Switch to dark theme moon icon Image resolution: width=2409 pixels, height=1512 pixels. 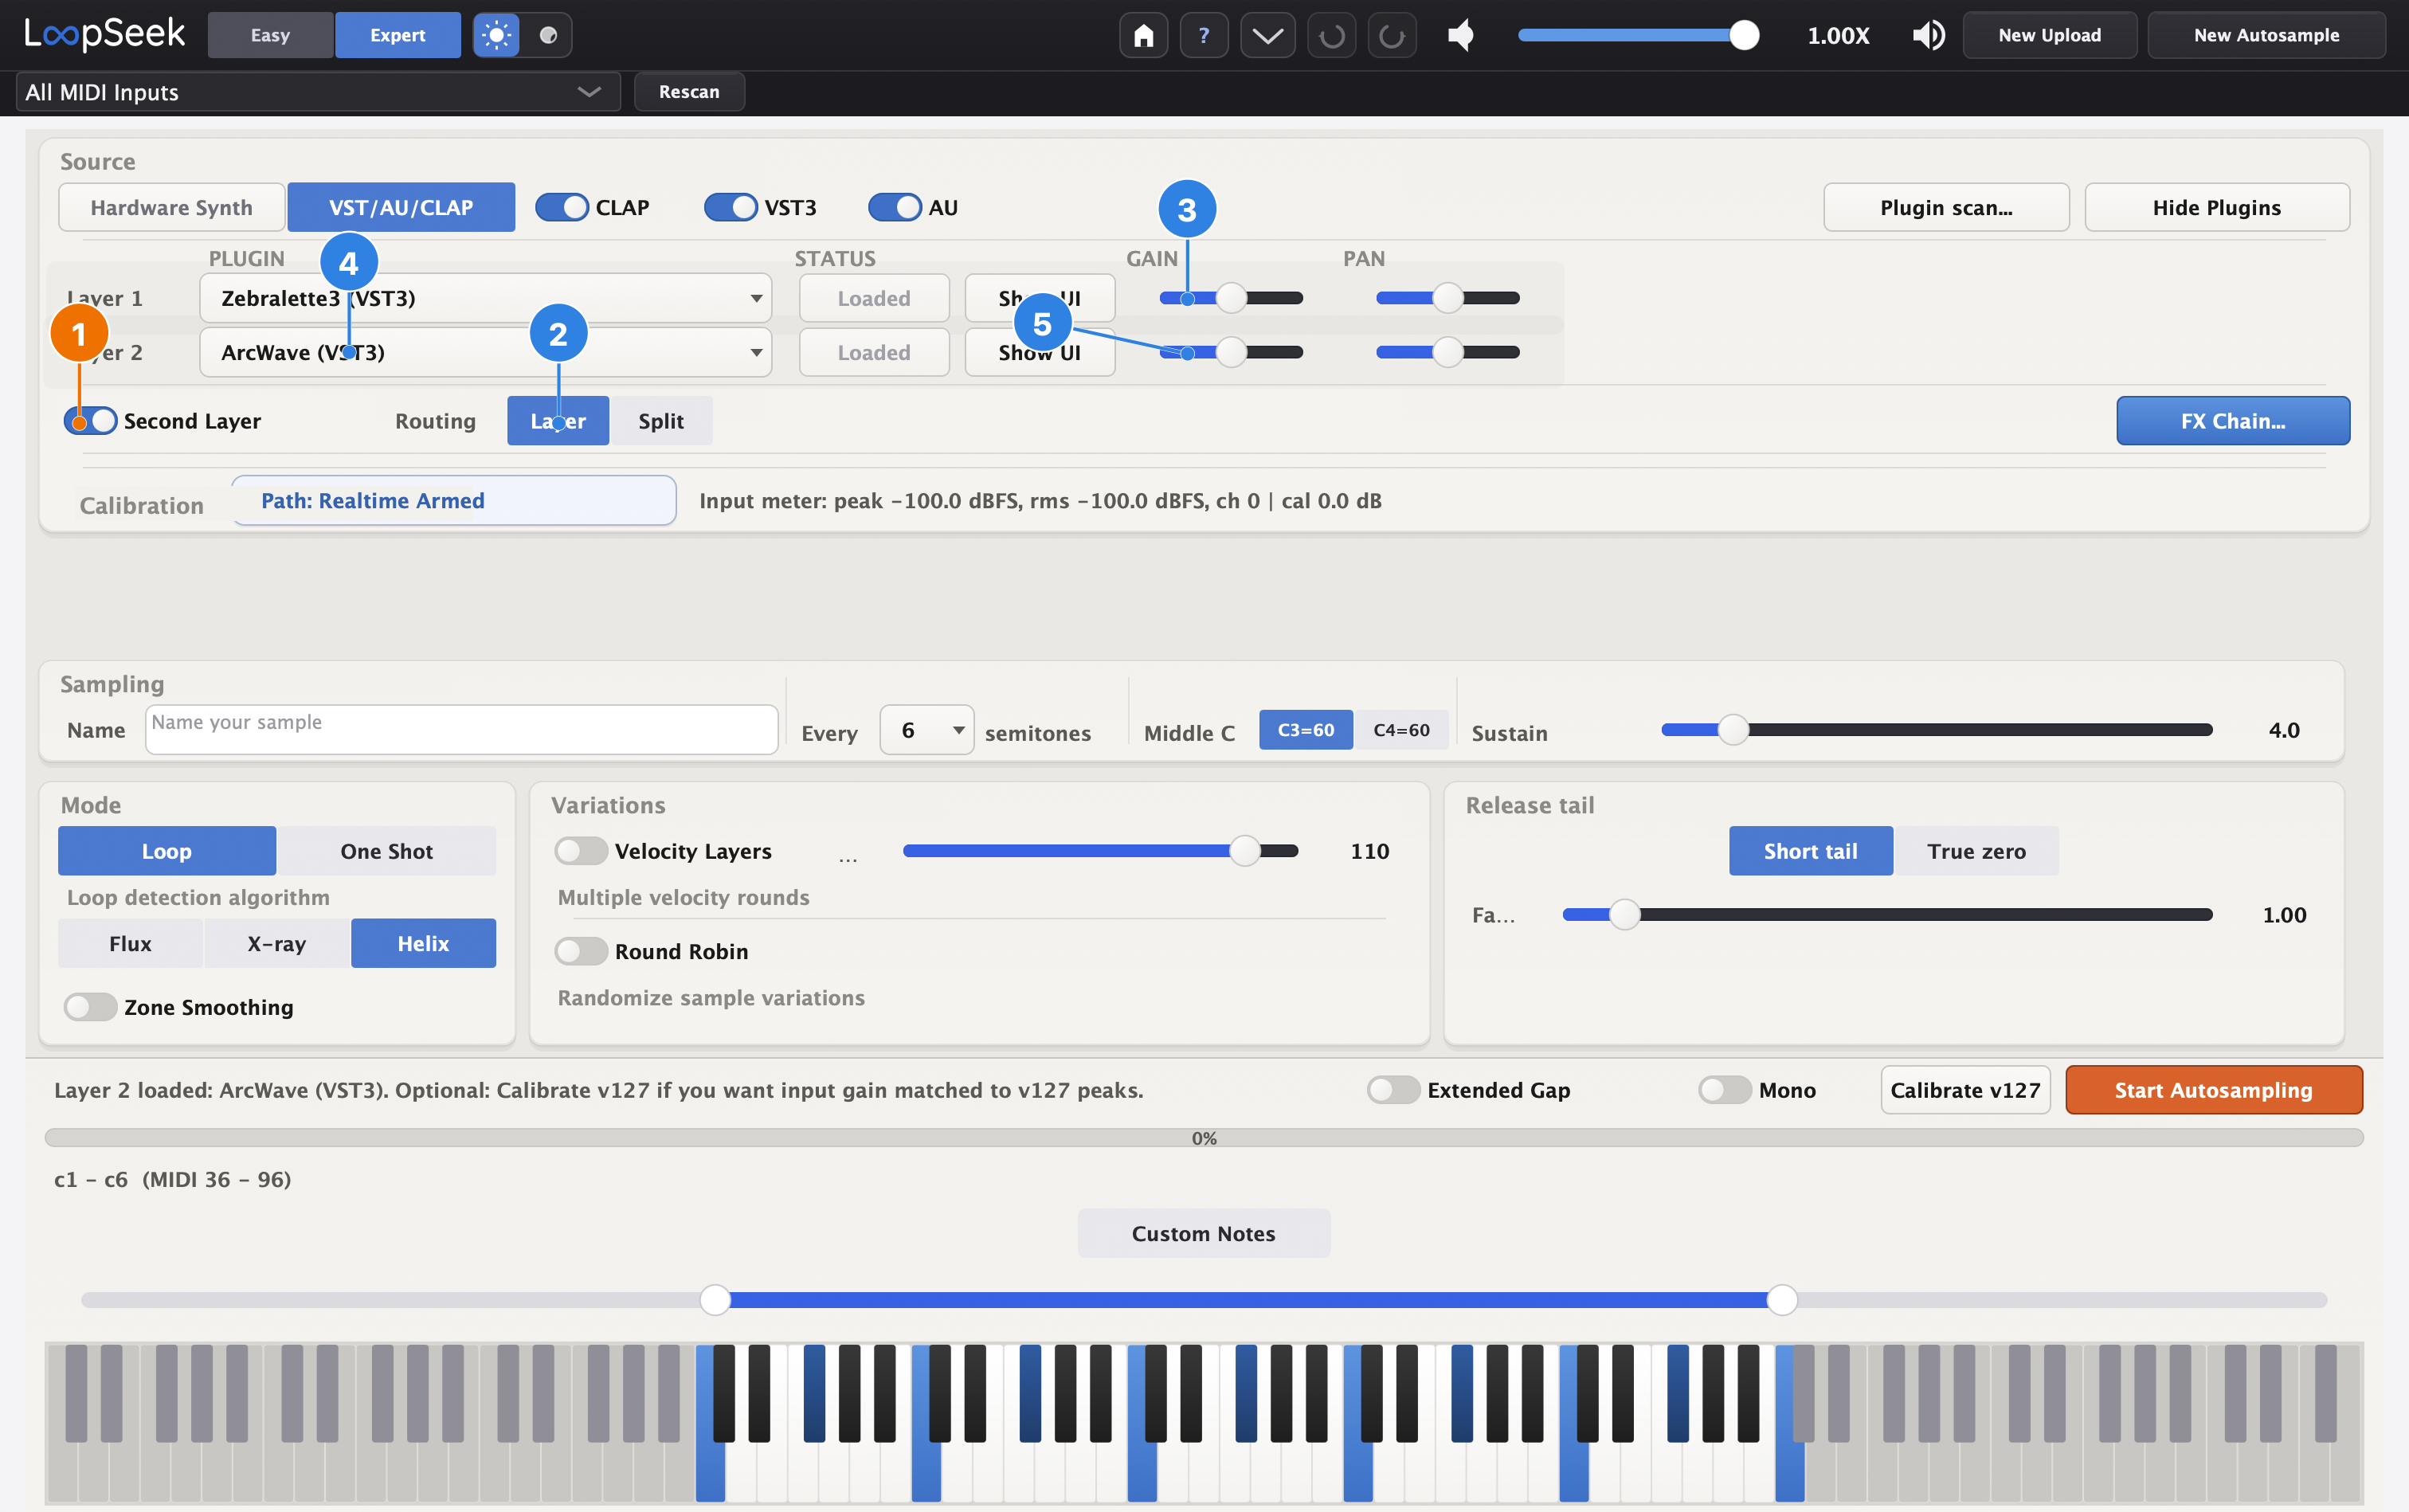[547, 36]
